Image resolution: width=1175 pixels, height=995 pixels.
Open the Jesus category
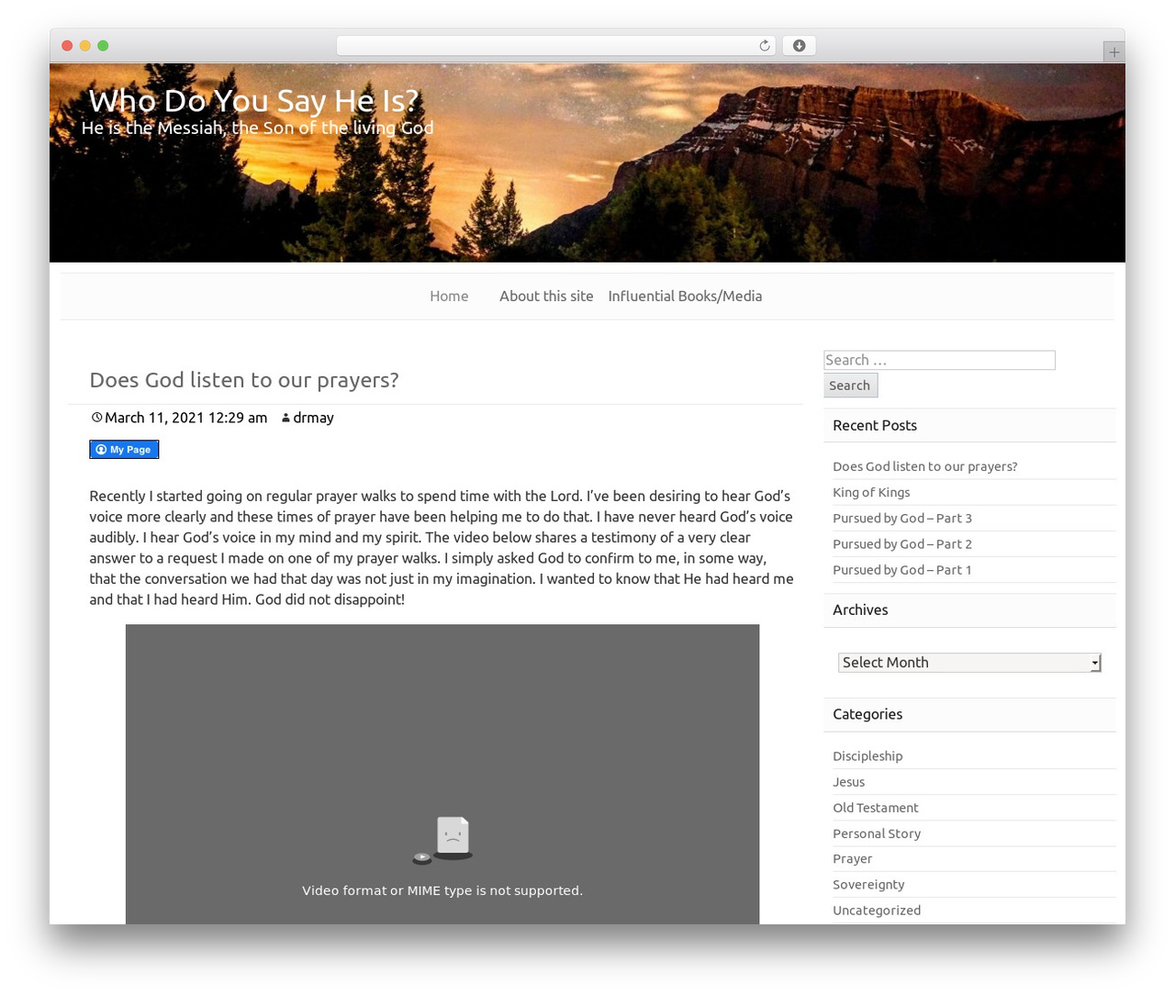point(848,782)
